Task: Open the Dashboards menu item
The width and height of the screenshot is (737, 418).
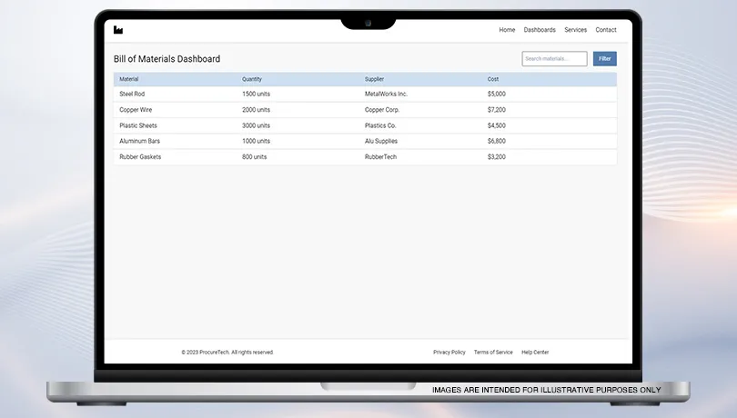Action: (x=540, y=30)
